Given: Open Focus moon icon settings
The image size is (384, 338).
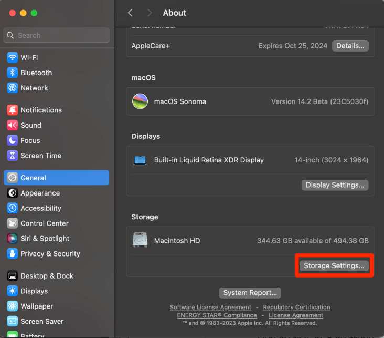Looking at the screenshot, I should tap(12, 140).
